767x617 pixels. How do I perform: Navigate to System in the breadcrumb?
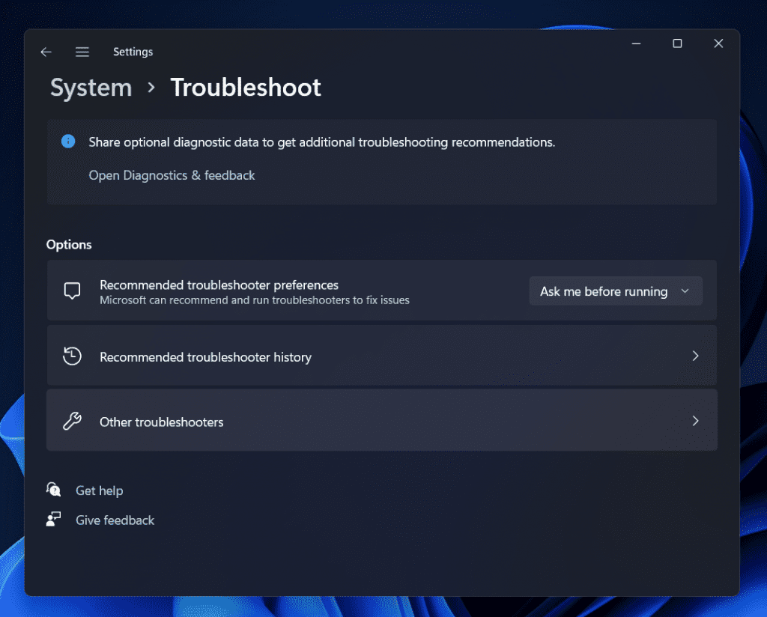(91, 88)
